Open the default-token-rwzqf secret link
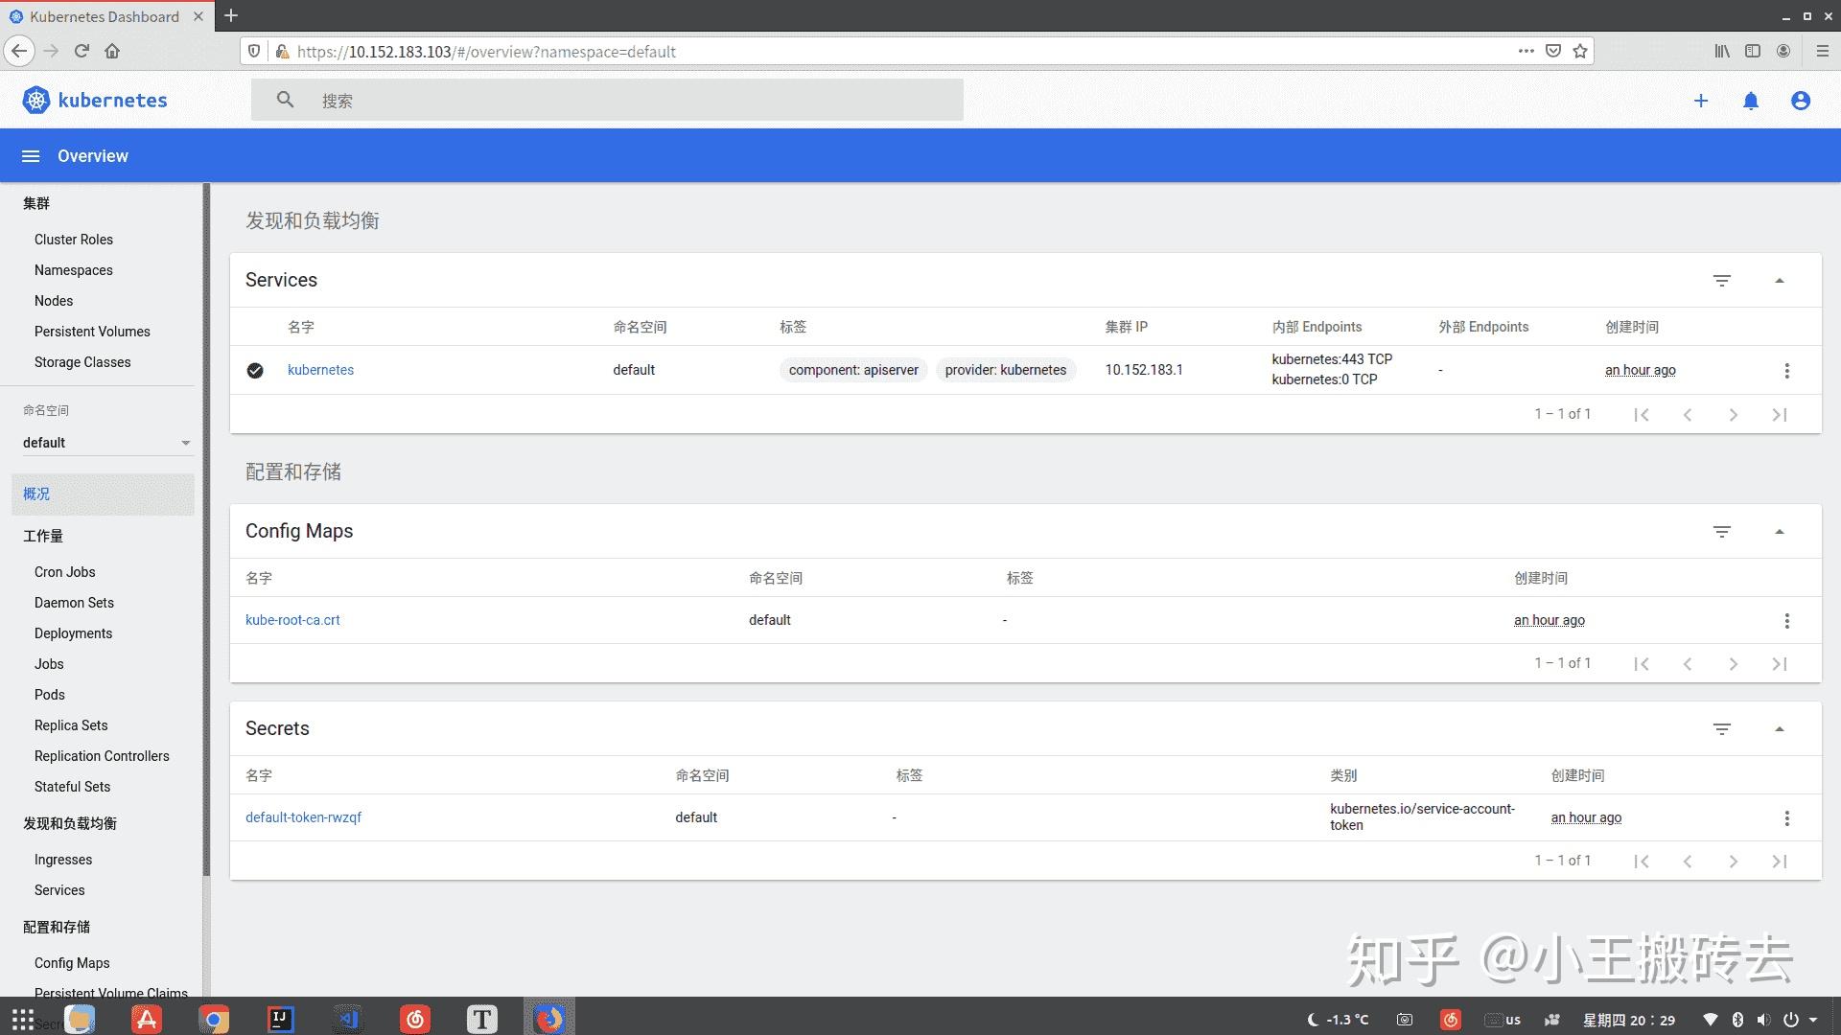 pos(303,817)
